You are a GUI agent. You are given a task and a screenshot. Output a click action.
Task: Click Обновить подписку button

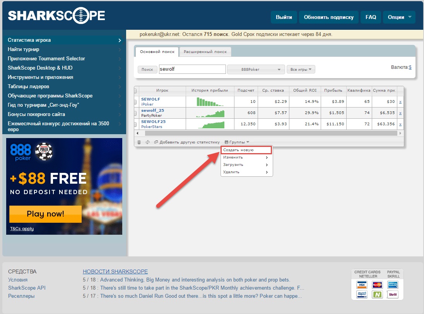coord(328,17)
